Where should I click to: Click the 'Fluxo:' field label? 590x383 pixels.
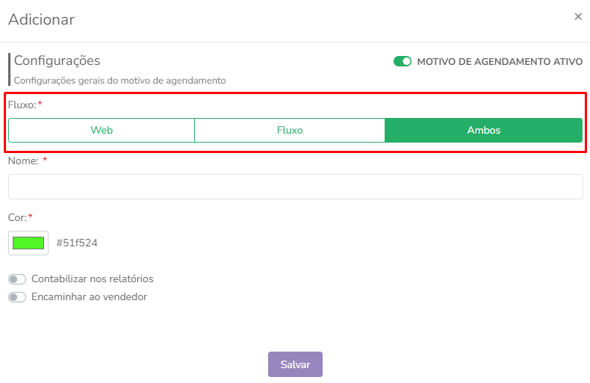[22, 105]
